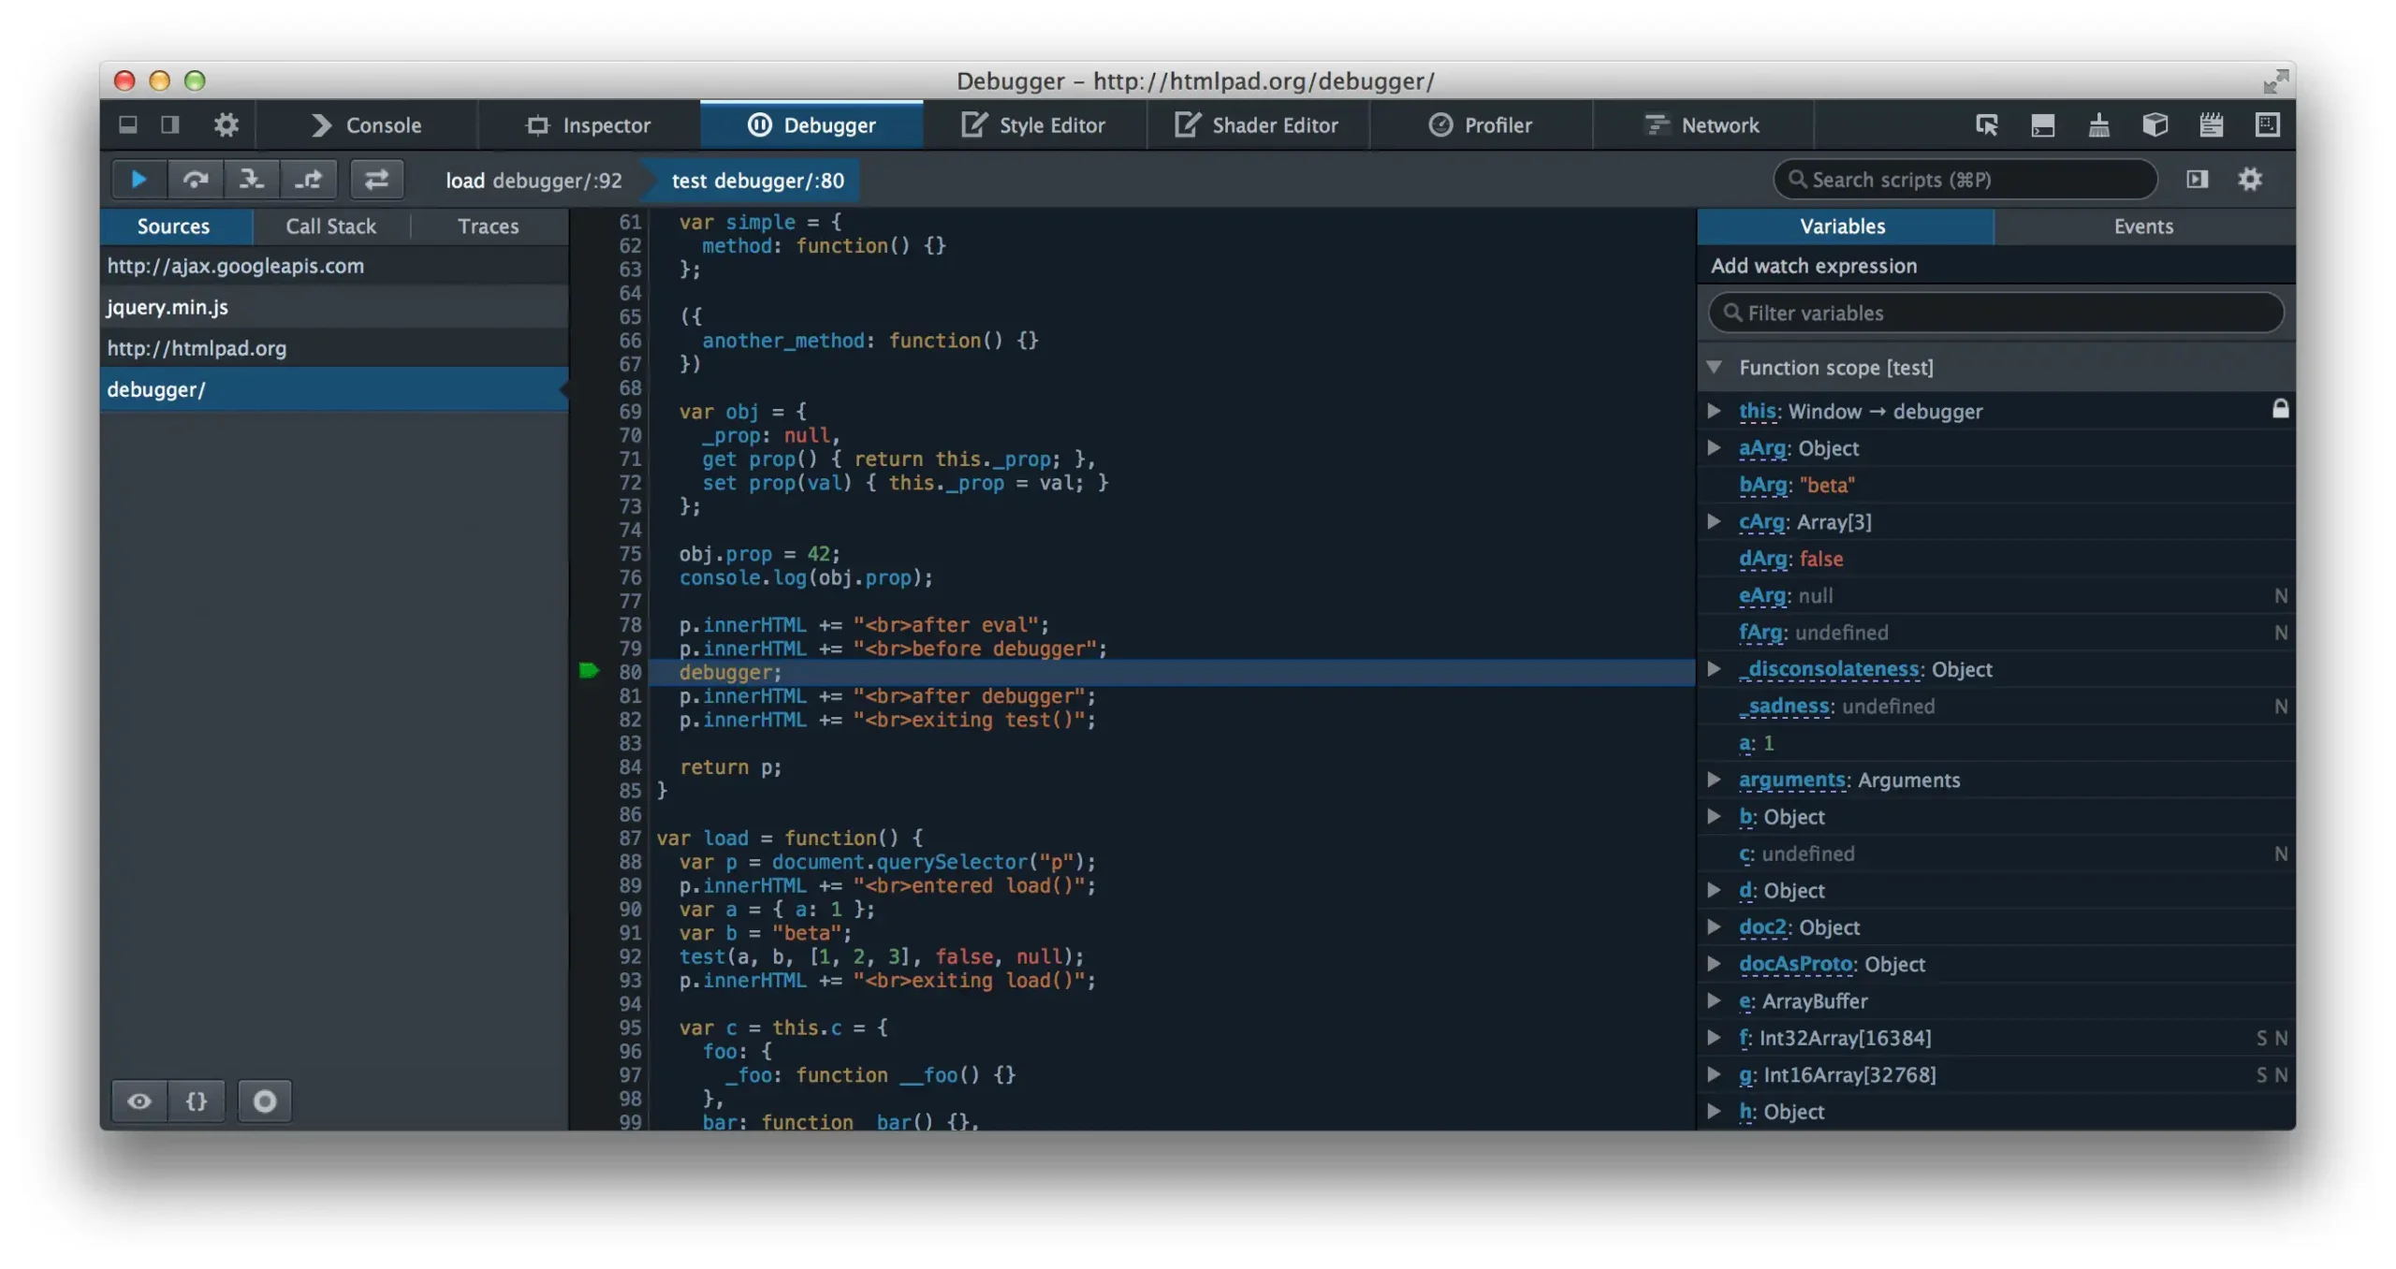Screen dimensions: 2396x1269
Task: Open the Profiler tab
Action: tap(1481, 124)
